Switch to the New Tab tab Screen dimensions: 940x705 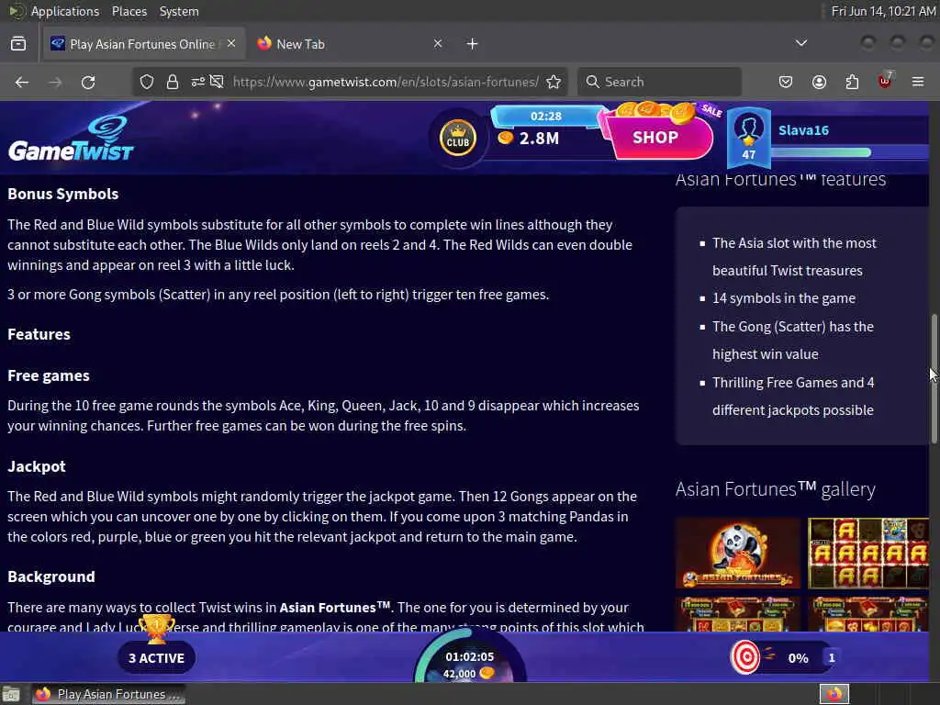pyautogui.click(x=351, y=44)
